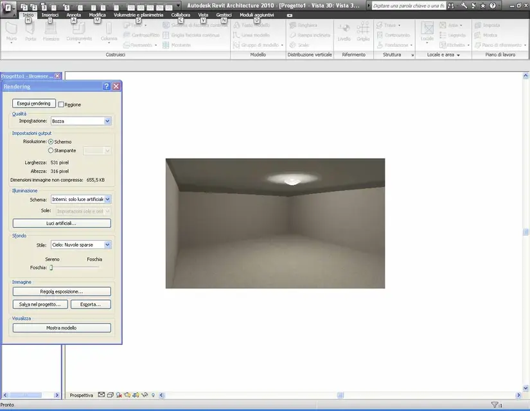Image resolution: width=530 pixels, height=411 pixels.
Task: Click the Luci artificiali button
Action: pos(62,223)
